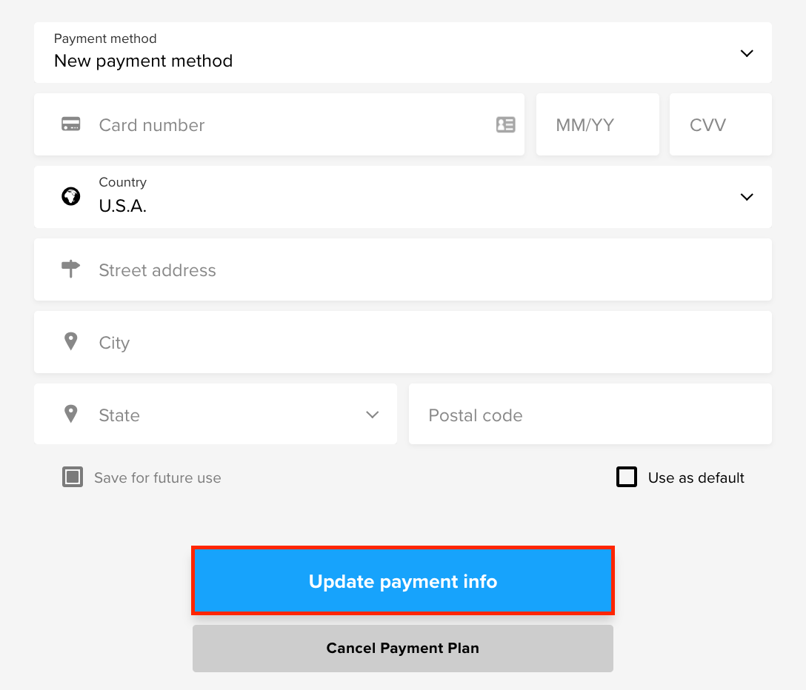
Task: Click the map pin icon beside State
Action: pyautogui.click(x=71, y=414)
